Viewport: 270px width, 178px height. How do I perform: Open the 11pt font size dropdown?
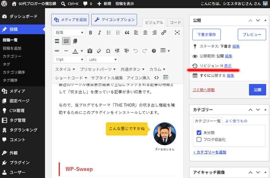pos(69,59)
